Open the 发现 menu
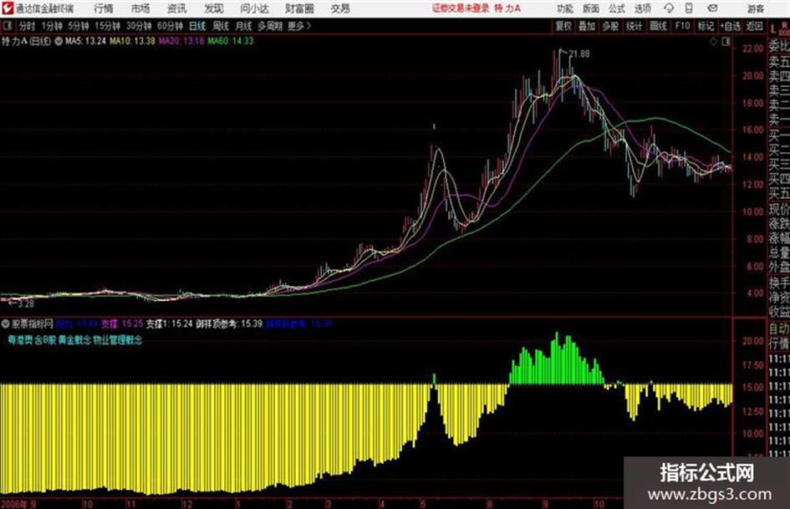 [x=214, y=8]
